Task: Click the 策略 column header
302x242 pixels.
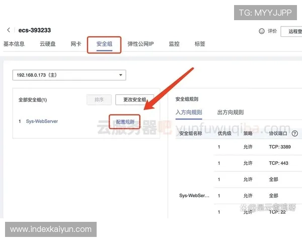Action: (248, 133)
